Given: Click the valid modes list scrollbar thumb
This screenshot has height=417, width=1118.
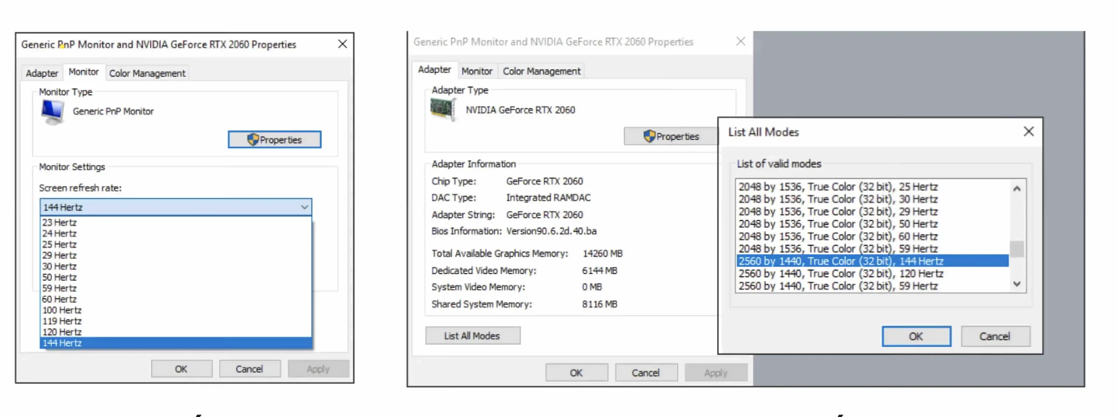Looking at the screenshot, I should click(1017, 249).
